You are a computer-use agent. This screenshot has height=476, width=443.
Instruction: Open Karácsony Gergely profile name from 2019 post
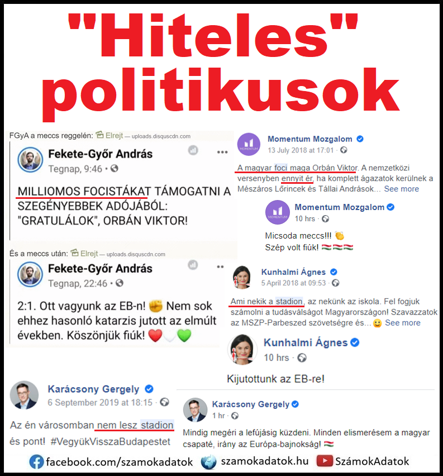(x=93, y=389)
